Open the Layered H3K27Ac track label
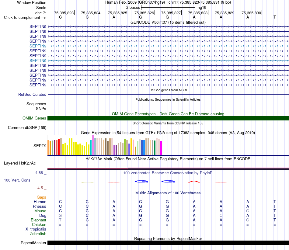This screenshot has height=250, width=289. click(20, 163)
